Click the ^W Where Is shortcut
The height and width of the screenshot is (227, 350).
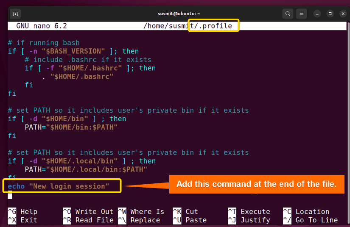coord(141,211)
